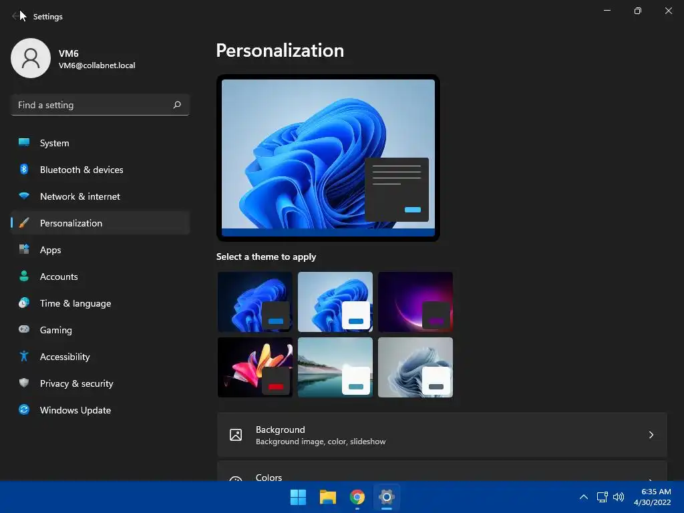Screen dimensions: 684x513
Task: Apply the dark blue bloom theme
Action: (x=254, y=302)
